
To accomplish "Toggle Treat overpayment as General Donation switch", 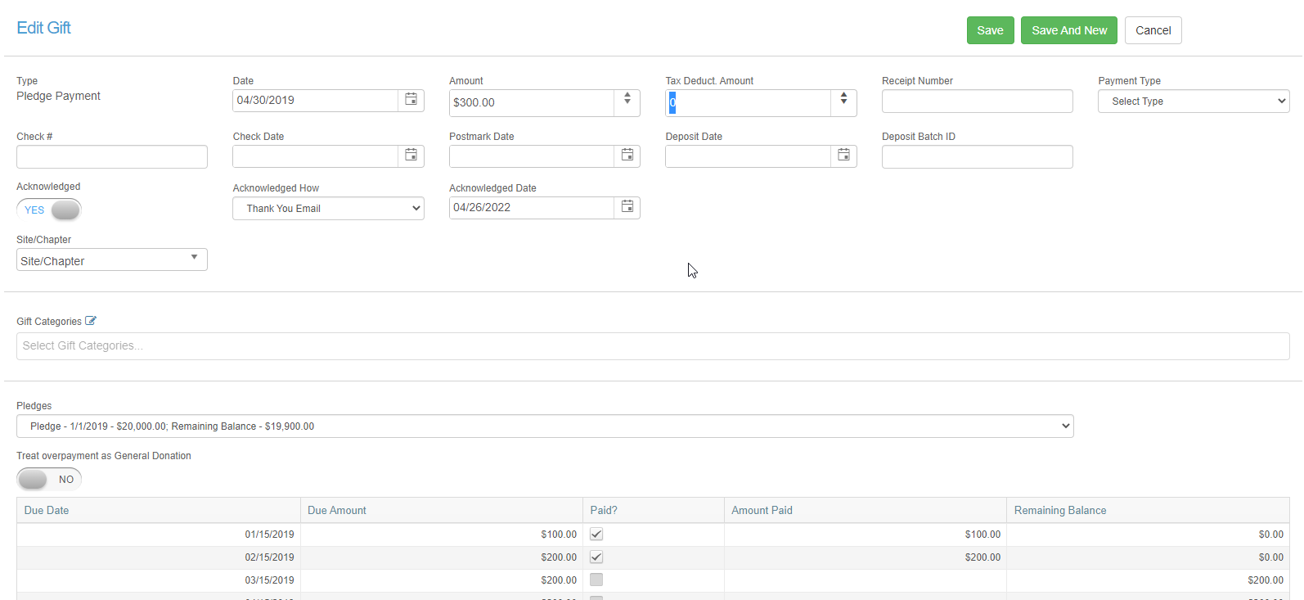I will point(49,479).
